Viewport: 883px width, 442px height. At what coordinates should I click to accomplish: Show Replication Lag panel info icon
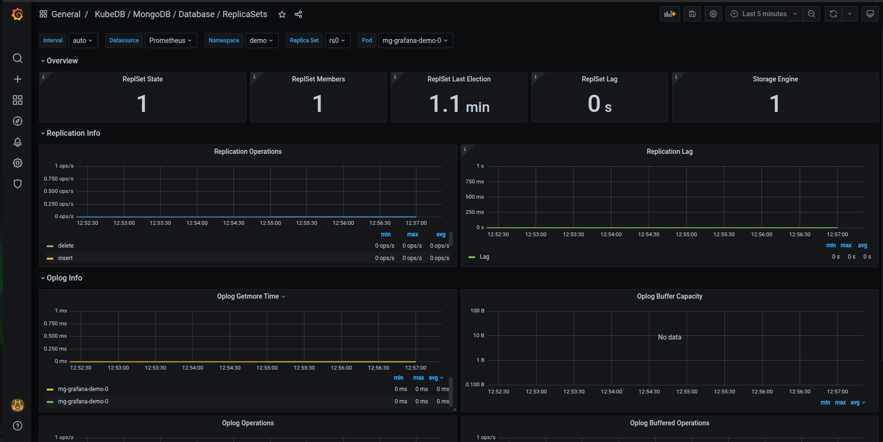(x=465, y=149)
